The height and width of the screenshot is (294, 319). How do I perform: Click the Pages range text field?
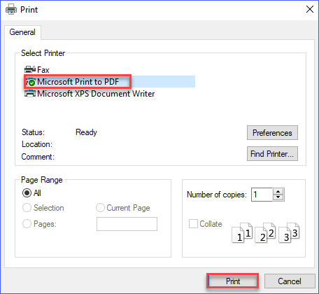pyautogui.click(x=127, y=224)
